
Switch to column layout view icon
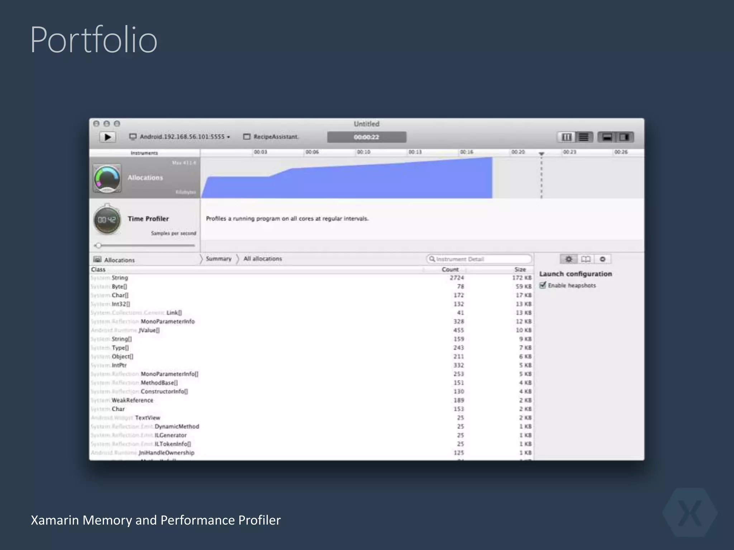566,137
